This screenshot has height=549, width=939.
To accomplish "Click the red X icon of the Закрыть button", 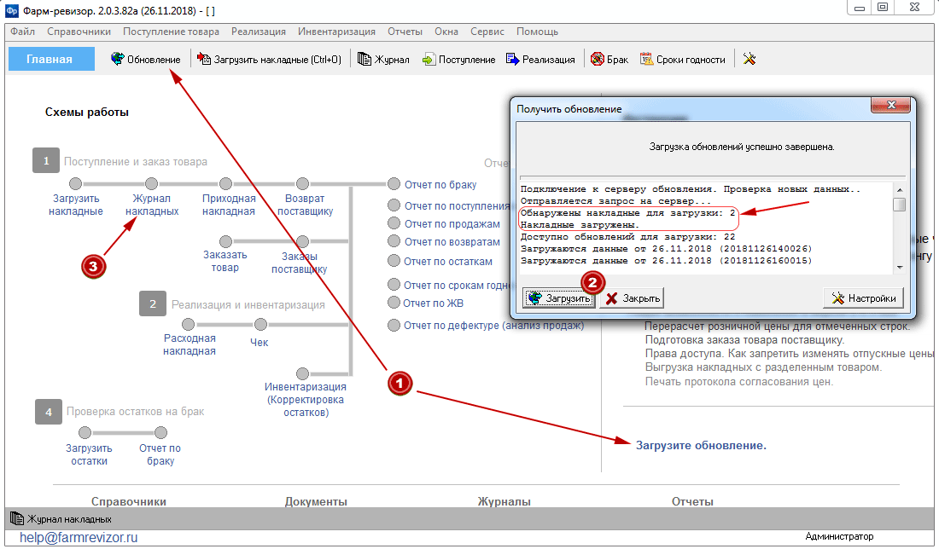I will point(611,298).
